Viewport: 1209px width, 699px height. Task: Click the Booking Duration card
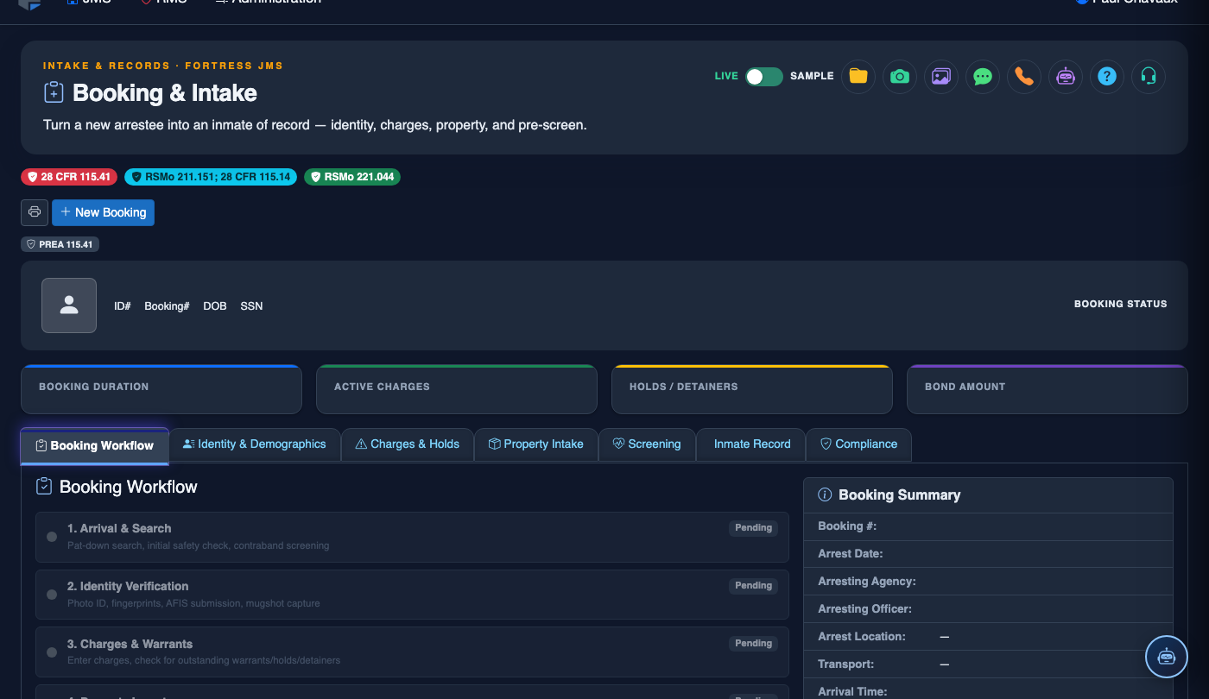coord(161,389)
